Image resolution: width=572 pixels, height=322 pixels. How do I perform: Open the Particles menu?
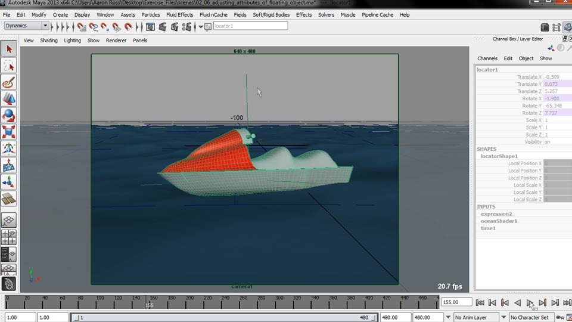(150, 14)
